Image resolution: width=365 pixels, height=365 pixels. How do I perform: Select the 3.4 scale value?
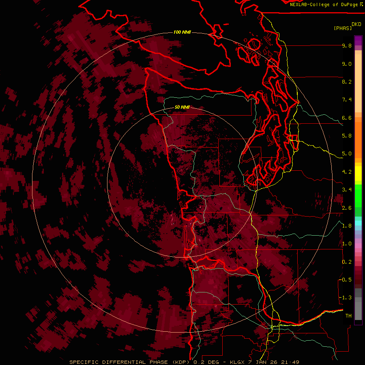click(x=347, y=190)
